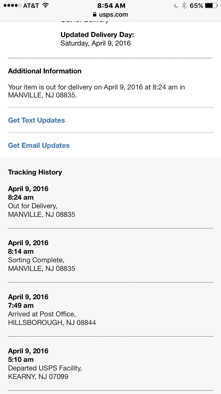Image resolution: width=221 pixels, height=394 pixels.
Task: Tap the Wi-Fi signal icon
Action: click(x=46, y=5)
